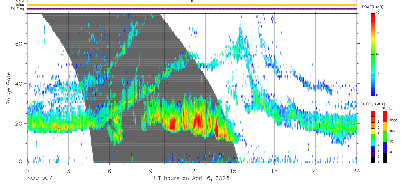The width and height of the screenshot is (401, 185).
Task: Click the 18 tick on the UT hours axis
Action: (274, 171)
